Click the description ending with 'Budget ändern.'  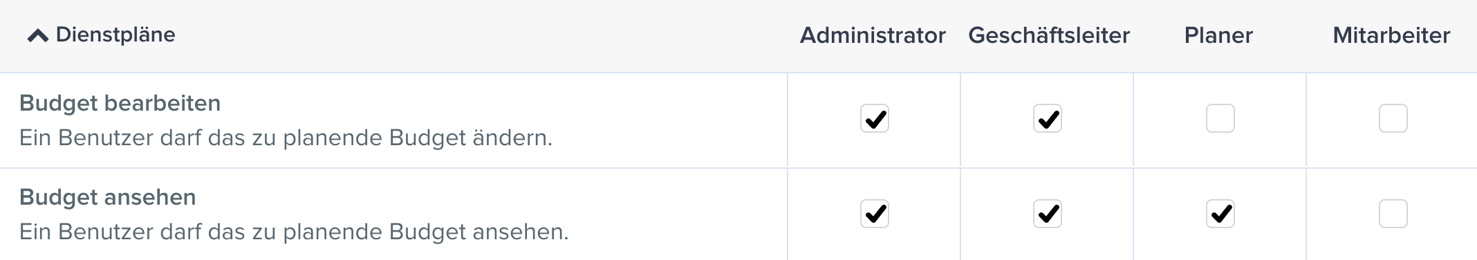pos(286,138)
